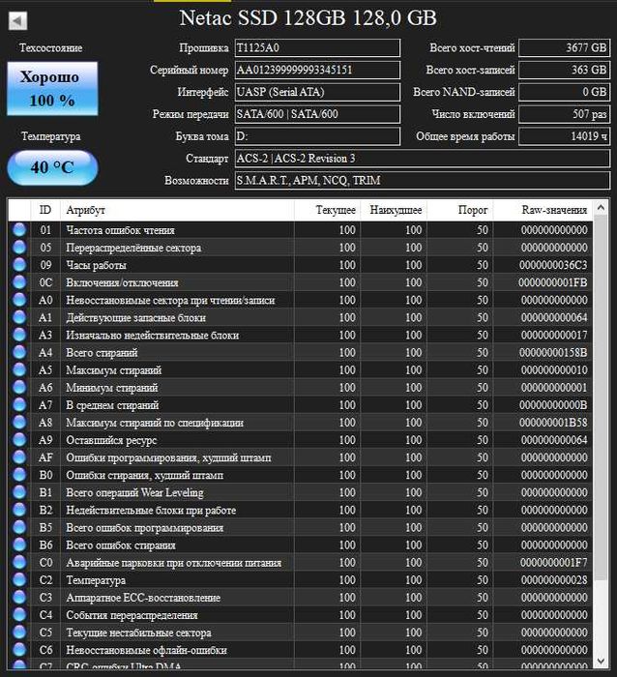Click status orb for Температура attribute row C2
This screenshot has height=677, width=617.
pyautogui.click(x=19, y=580)
